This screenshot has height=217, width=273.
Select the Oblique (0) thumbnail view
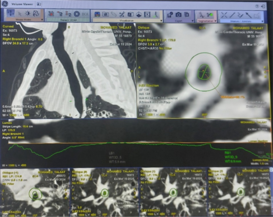(x=104, y=192)
